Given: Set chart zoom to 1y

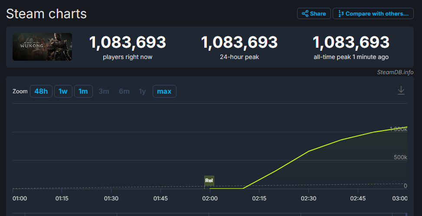Looking at the screenshot, I should pyautogui.click(x=142, y=91).
